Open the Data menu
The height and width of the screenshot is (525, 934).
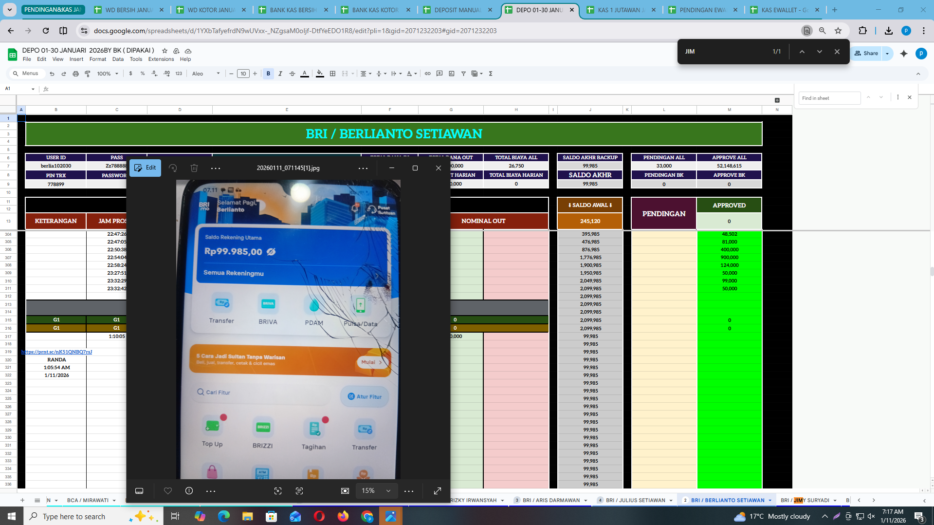coord(118,59)
